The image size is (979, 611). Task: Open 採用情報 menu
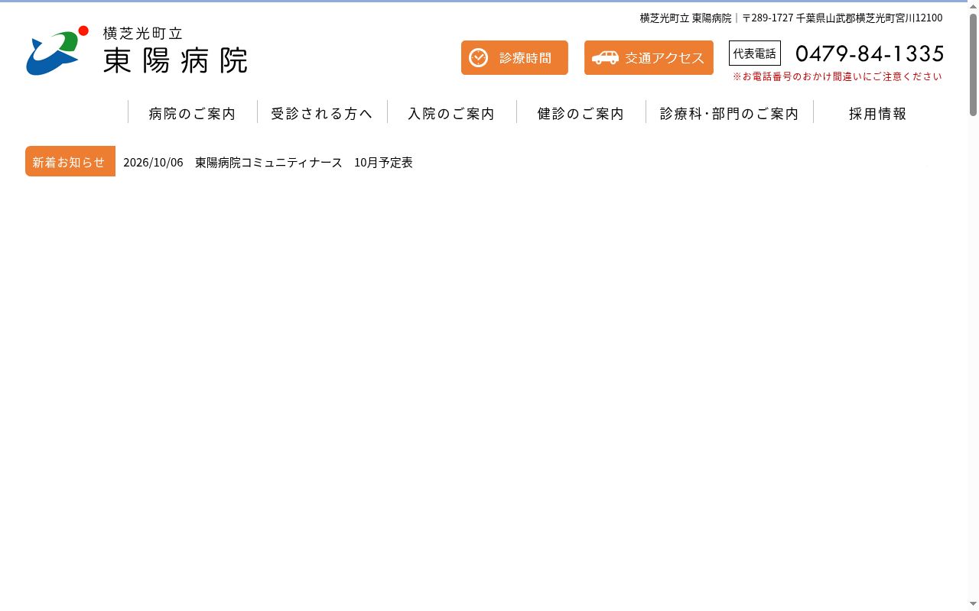877,114
